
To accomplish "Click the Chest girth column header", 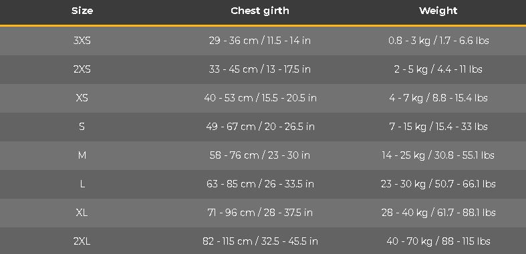I will [260, 11].
